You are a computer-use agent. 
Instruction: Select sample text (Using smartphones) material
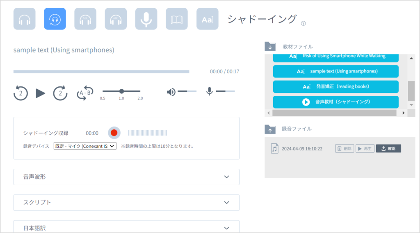[336, 71]
